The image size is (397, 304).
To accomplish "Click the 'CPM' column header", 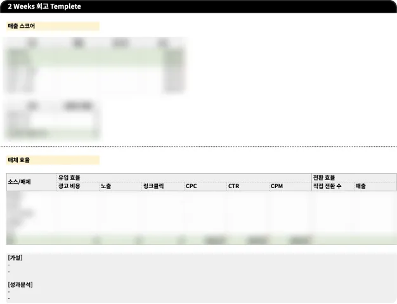I will point(290,186).
